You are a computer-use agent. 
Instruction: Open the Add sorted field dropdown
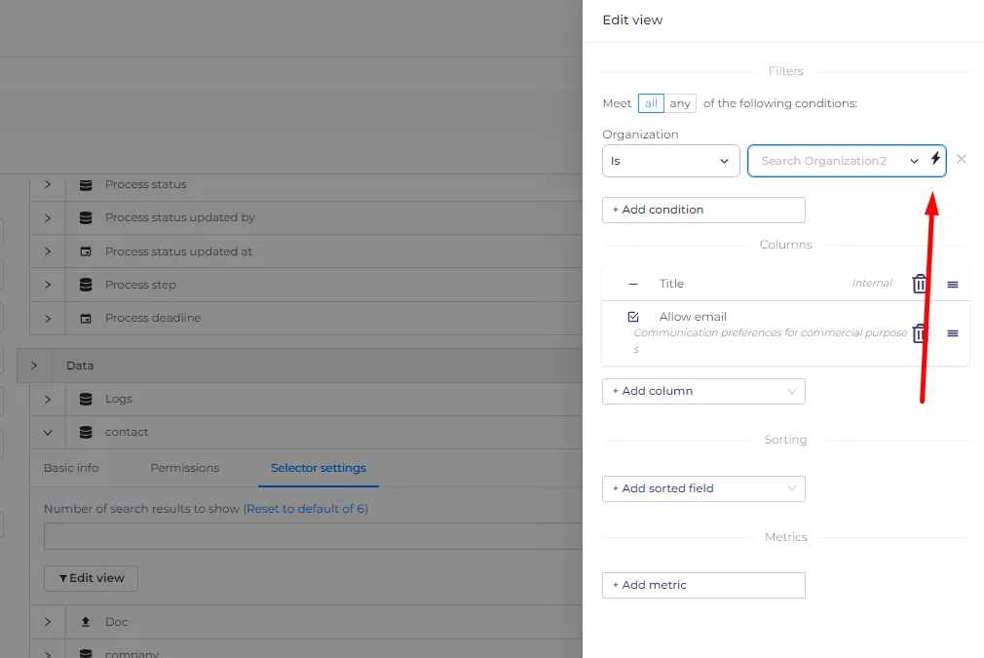pyautogui.click(x=703, y=488)
